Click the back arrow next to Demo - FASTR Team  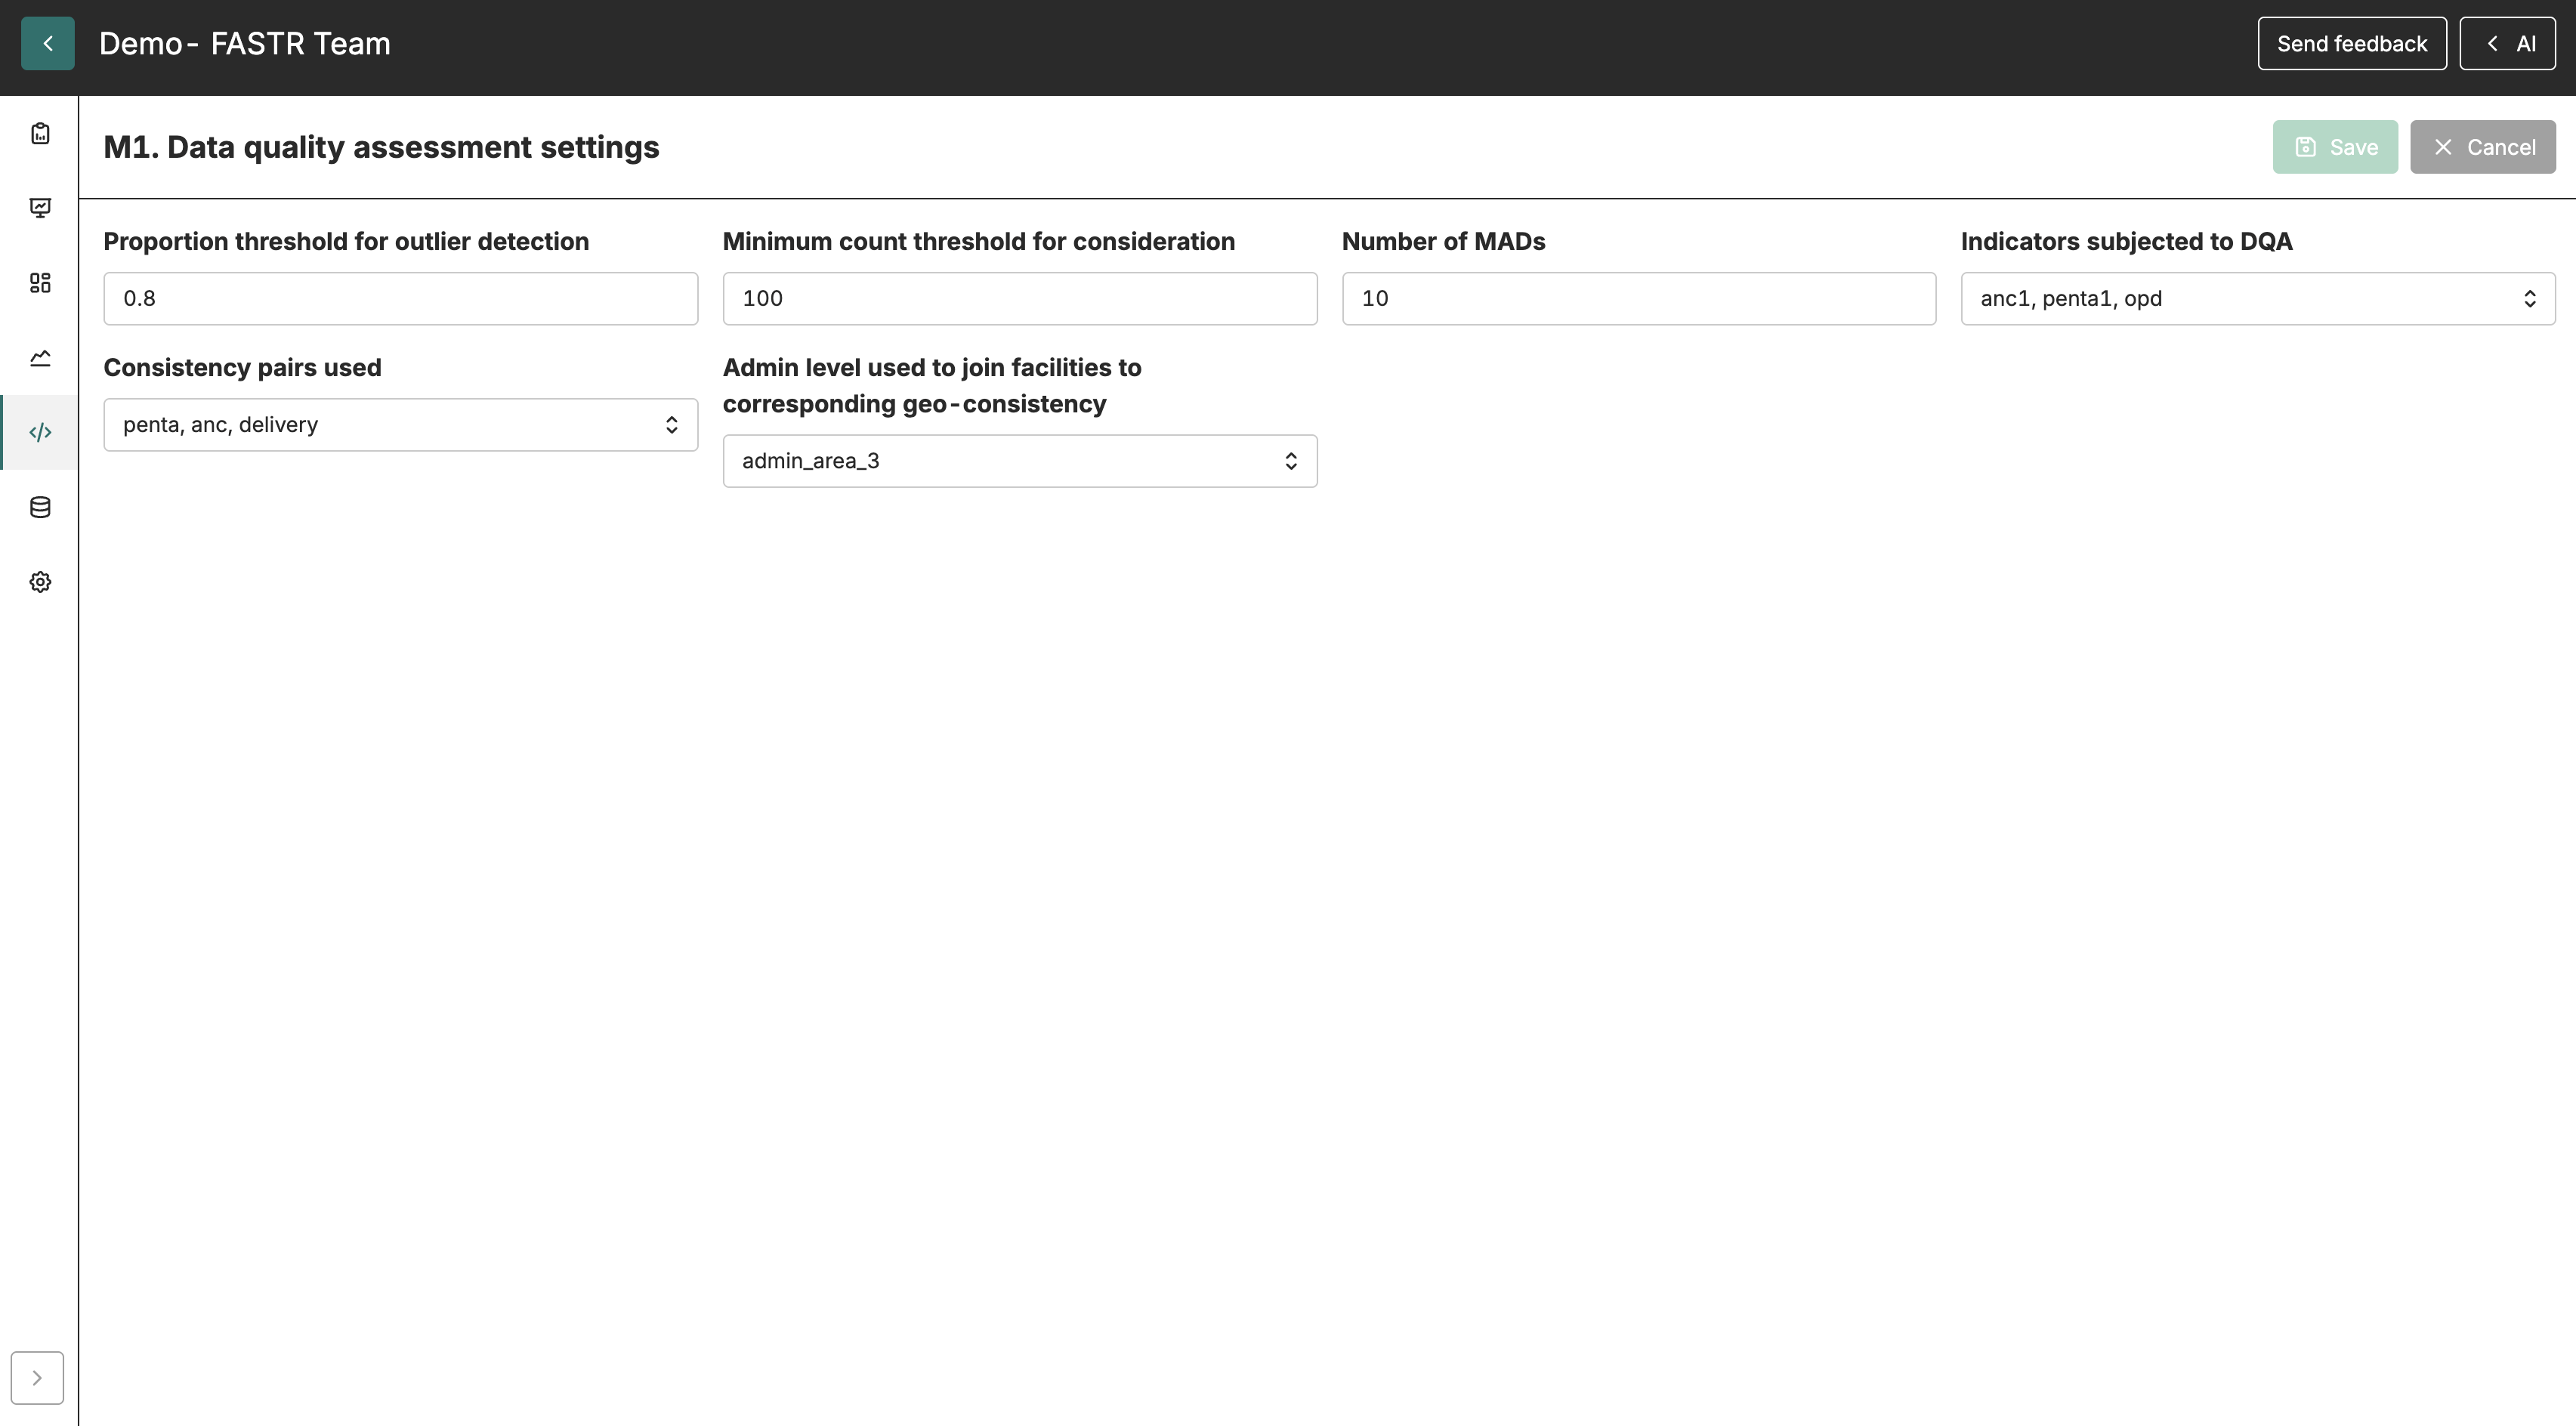click(x=47, y=43)
